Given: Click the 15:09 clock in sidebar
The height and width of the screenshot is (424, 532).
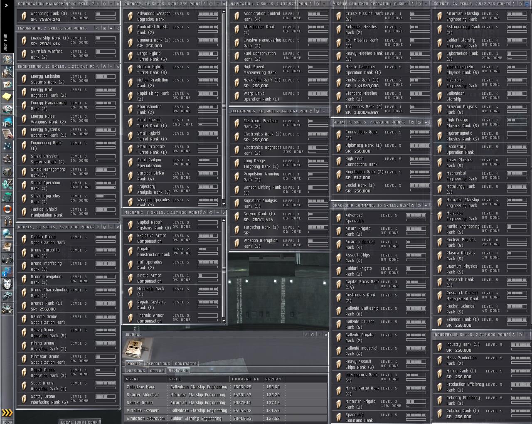Looking at the screenshot, I should (7, 422).
